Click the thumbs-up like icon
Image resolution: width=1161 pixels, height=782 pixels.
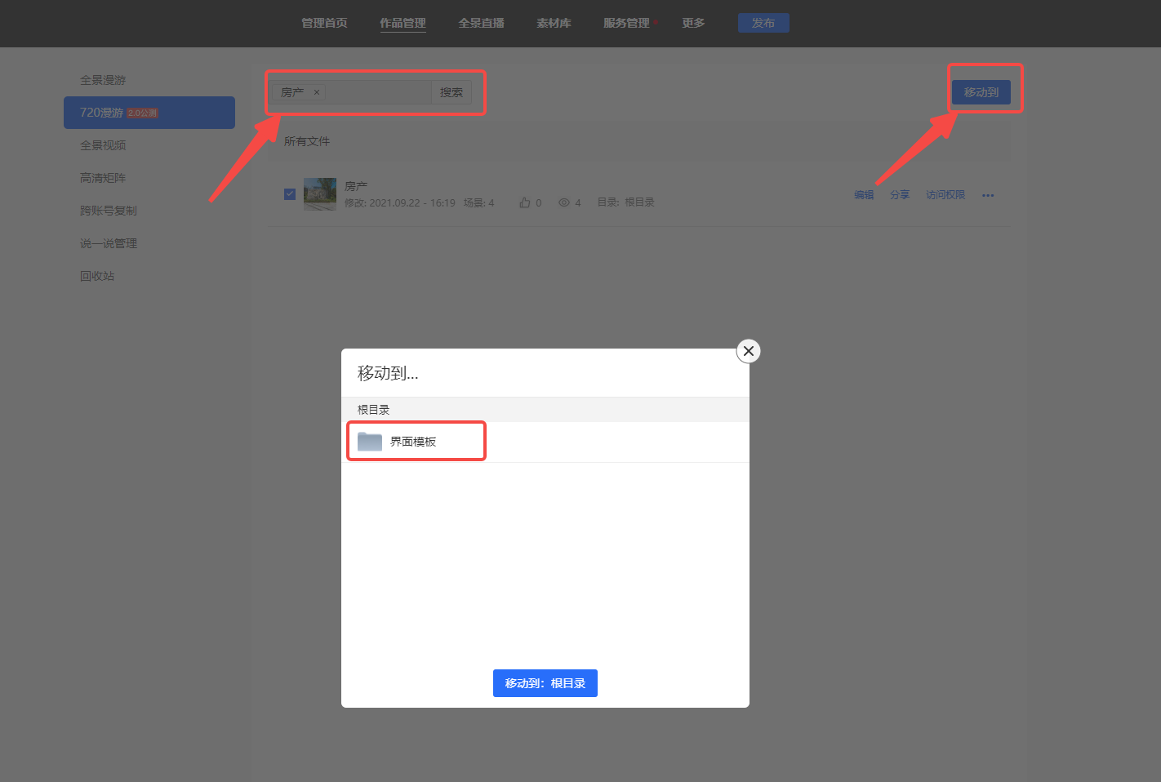[525, 202]
